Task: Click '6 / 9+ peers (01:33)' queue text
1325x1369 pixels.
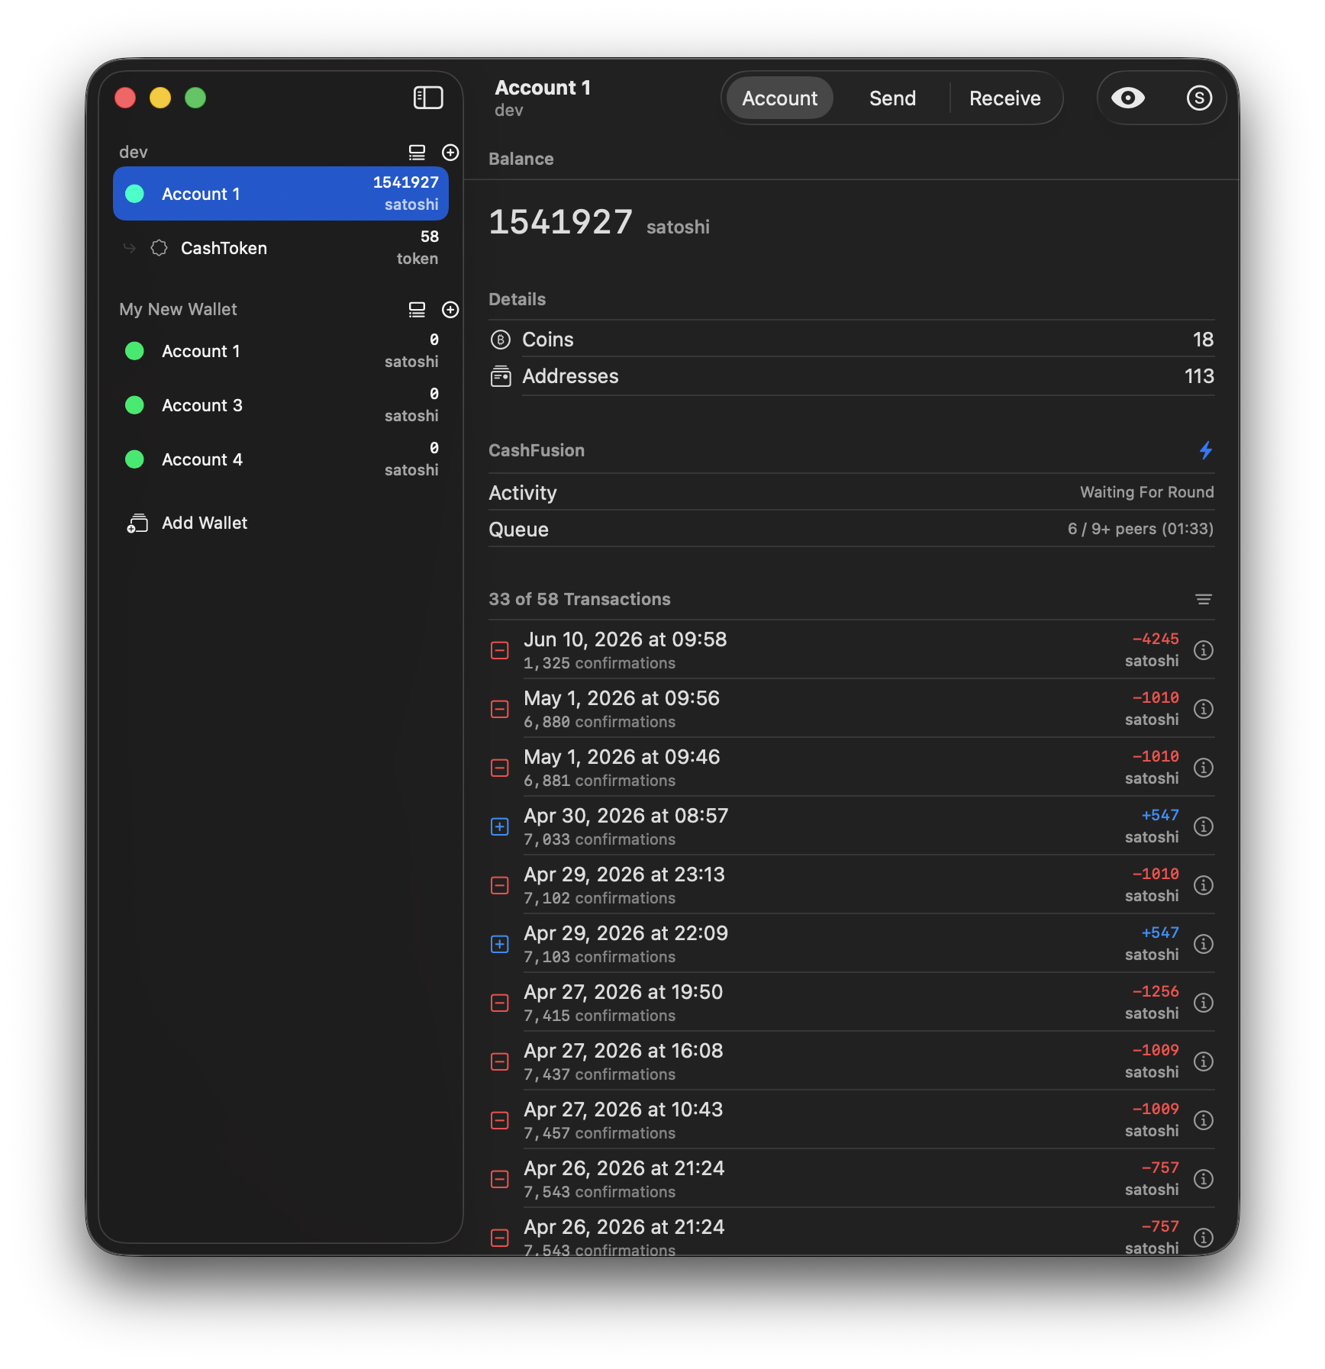Action: point(1140,529)
